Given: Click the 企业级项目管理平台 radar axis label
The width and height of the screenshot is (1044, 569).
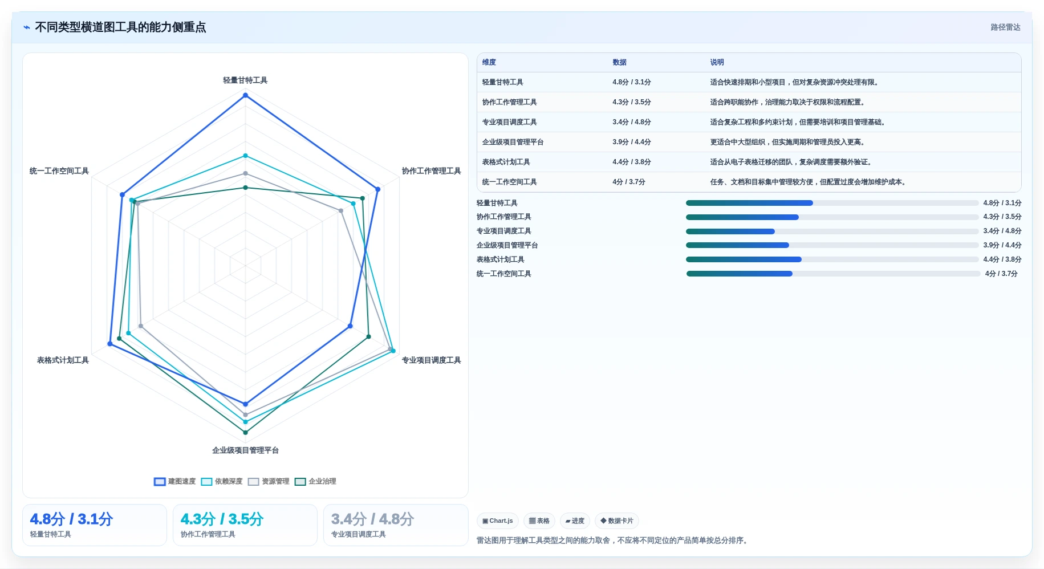Looking at the screenshot, I should (245, 450).
